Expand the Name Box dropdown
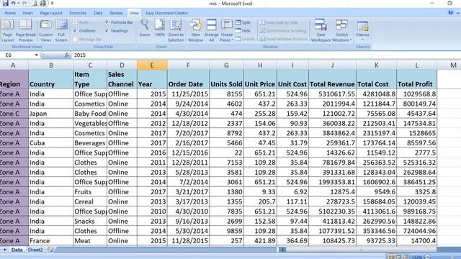 pyautogui.click(x=36, y=55)
